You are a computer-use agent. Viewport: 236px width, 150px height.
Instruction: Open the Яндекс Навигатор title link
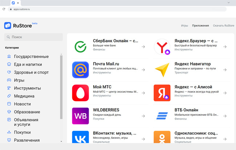192,64
